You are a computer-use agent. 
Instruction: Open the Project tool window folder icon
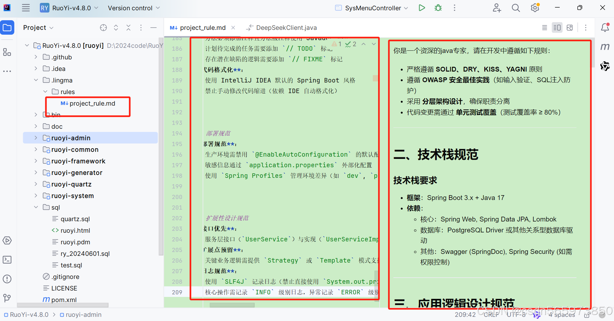(x=7, y=28)
